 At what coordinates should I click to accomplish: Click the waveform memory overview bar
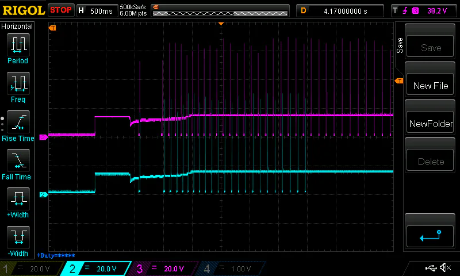click(219, 10)
